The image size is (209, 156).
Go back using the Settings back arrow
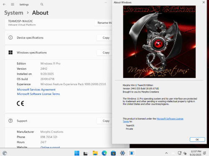click(4, 4)
